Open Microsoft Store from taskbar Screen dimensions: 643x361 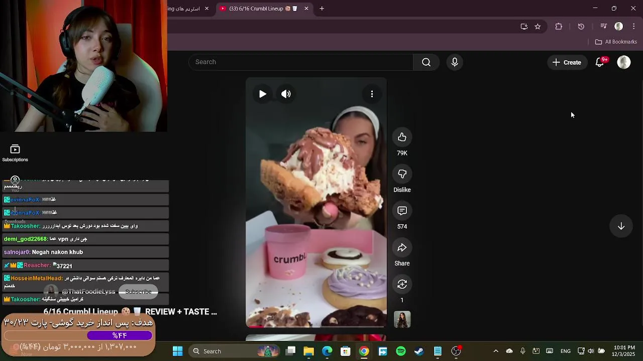345,351
